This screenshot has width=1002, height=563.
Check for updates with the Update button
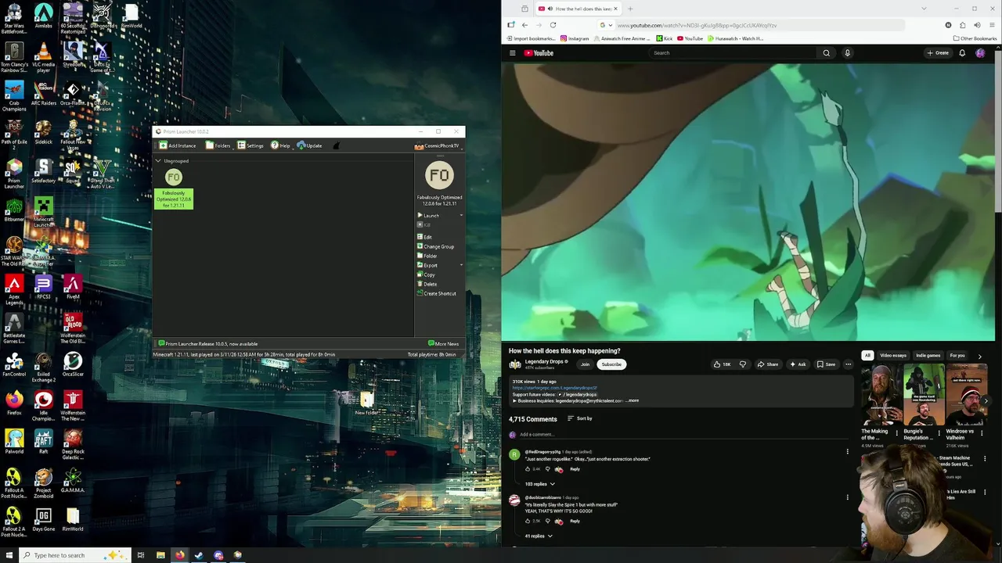click(309, 145)
